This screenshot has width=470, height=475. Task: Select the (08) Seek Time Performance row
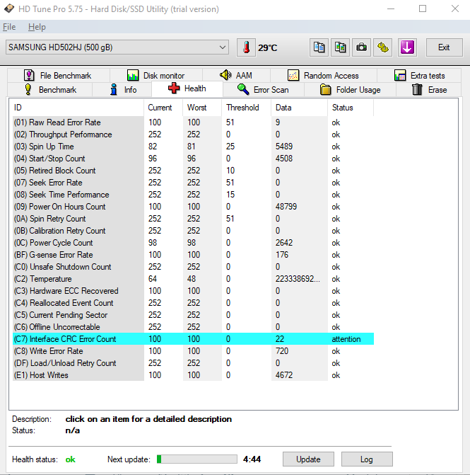[193, 195]
